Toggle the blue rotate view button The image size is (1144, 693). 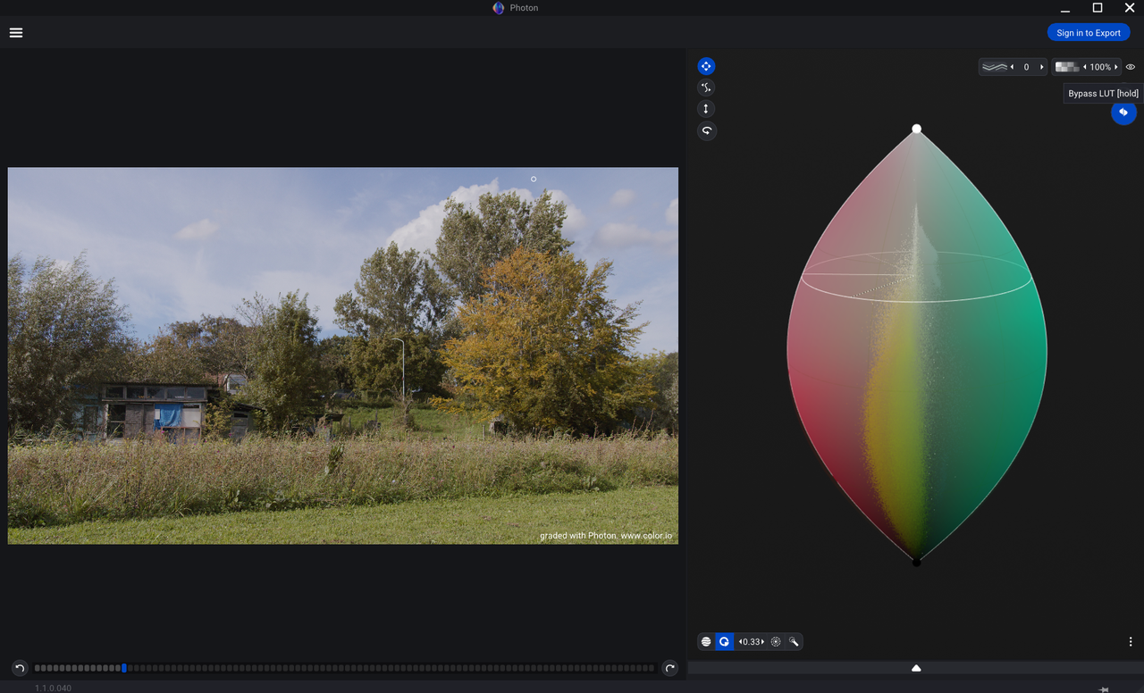pos(725,641)
